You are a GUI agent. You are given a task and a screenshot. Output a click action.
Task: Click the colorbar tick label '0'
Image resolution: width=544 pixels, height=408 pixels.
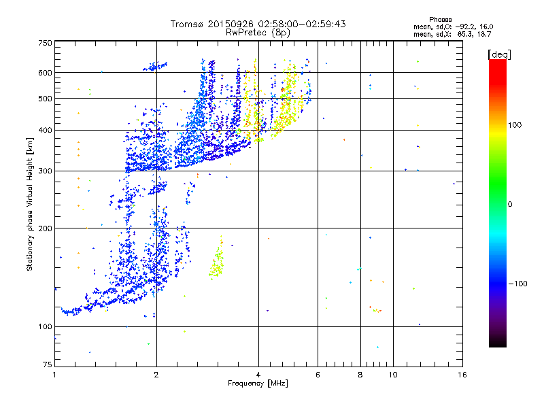pyautogui.click(x=510, y=205)
